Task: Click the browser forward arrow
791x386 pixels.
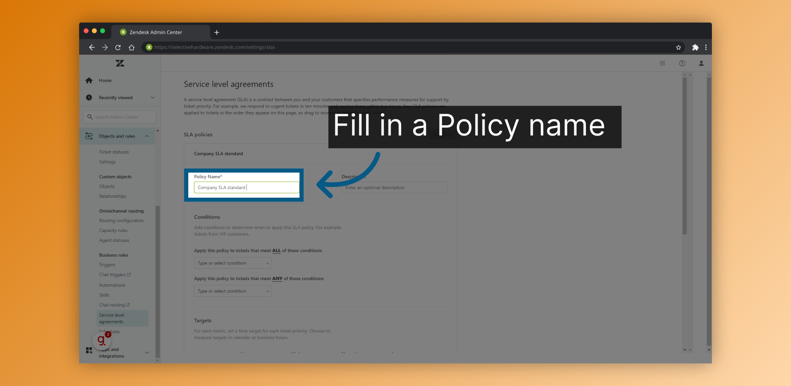Action: click(105, 47)
